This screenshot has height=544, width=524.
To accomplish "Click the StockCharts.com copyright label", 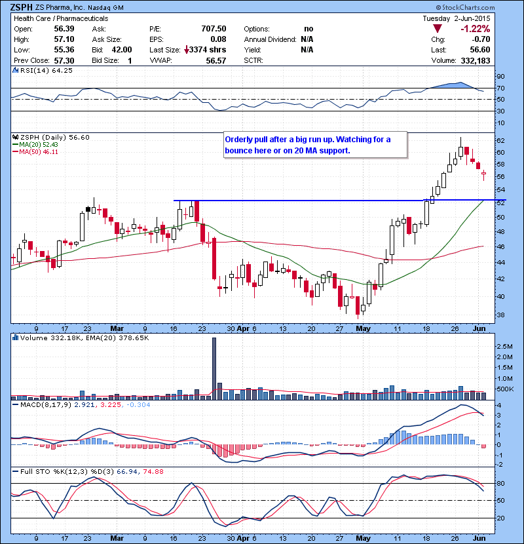I will (x=466, y=7).
